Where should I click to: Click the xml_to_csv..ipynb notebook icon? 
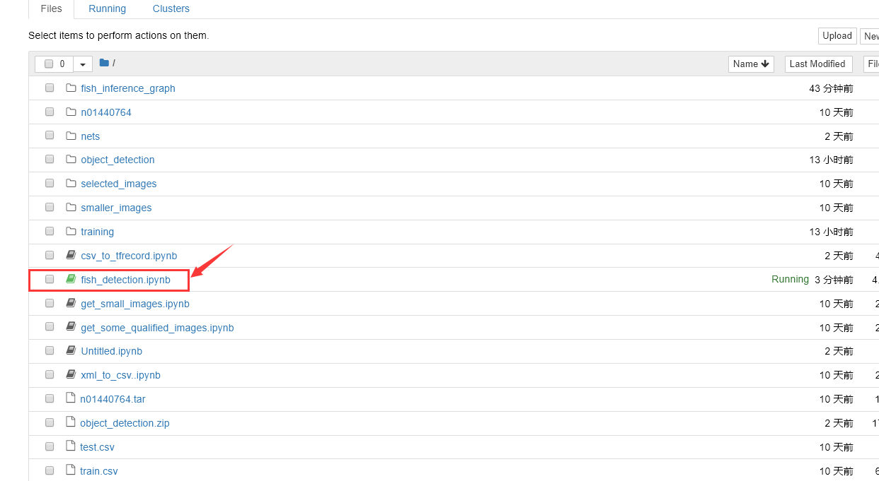point(71,374)
